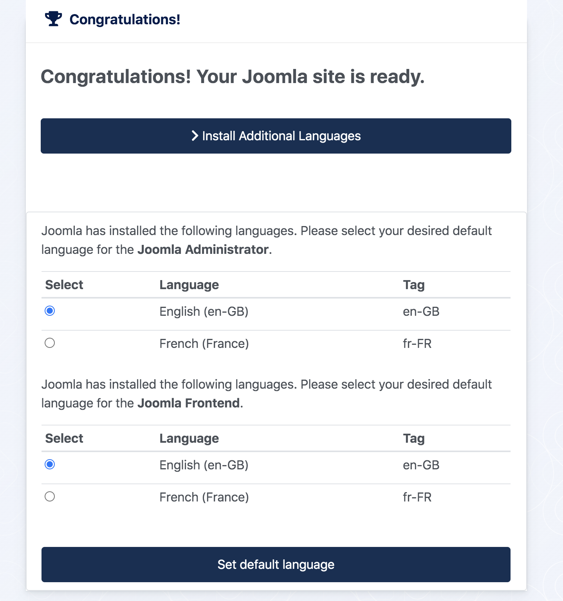The image size is (563, 601).
Task: Select English (en-GB) radio for Joomla Frontend
Action: (x=50, y=465)
